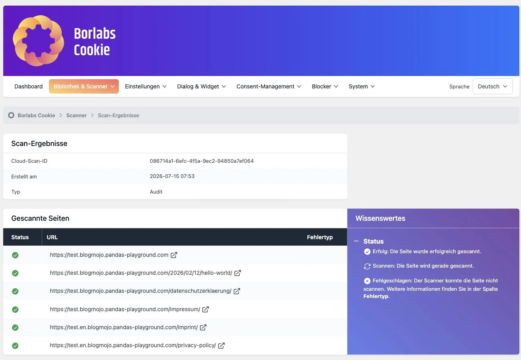Click the Borlabs Cookie gear logo

coord(38,41)
